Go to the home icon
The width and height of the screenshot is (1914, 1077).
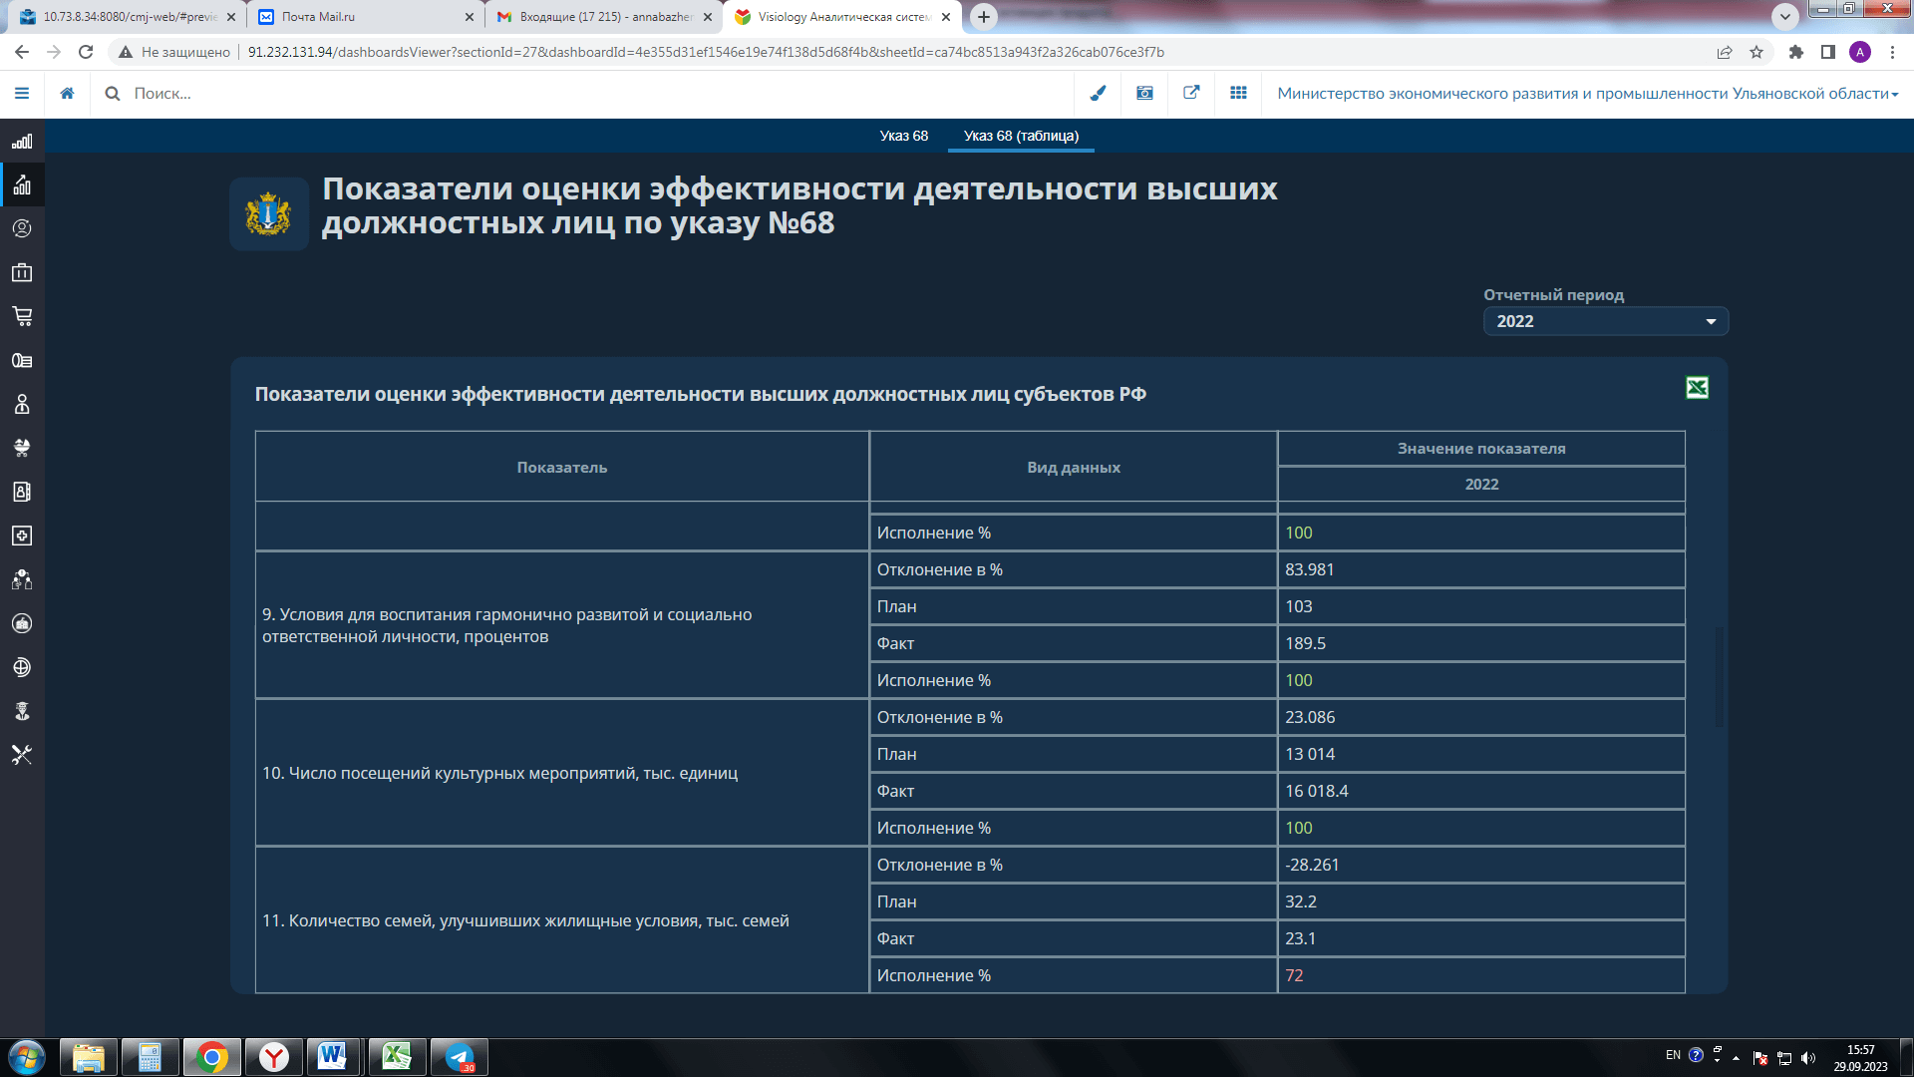67,93
